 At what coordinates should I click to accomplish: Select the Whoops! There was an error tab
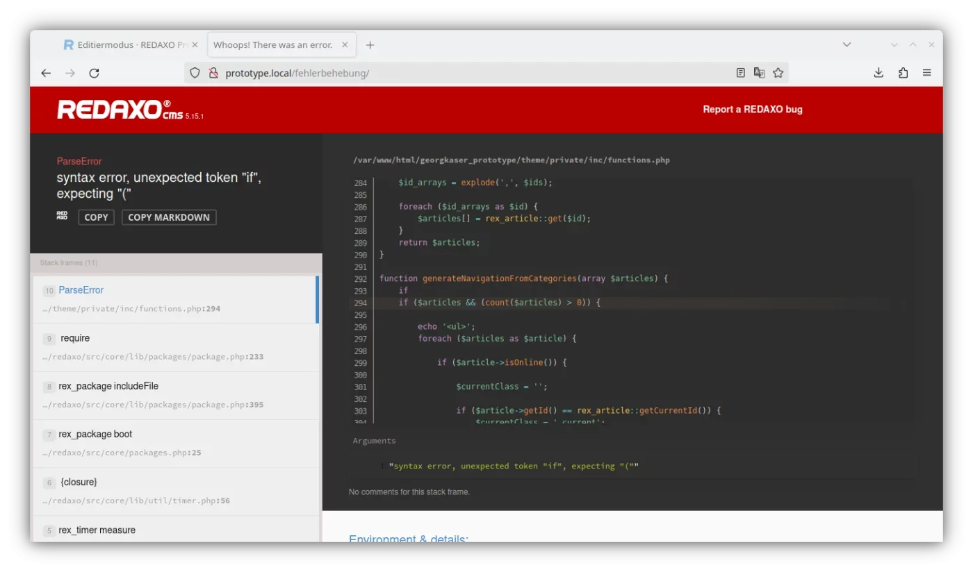click(x=281, y=45)
